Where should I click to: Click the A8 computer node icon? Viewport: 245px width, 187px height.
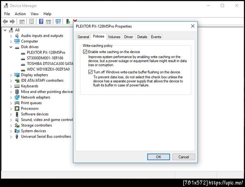pos(11,30)
